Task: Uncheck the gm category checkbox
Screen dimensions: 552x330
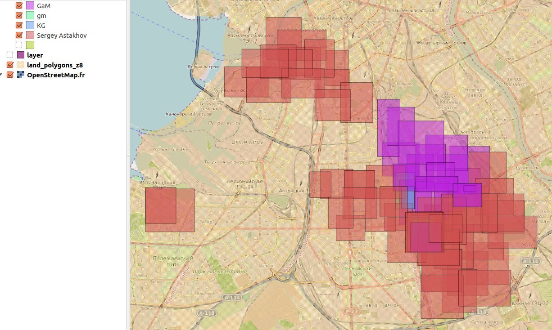Action: coord(19,16)
